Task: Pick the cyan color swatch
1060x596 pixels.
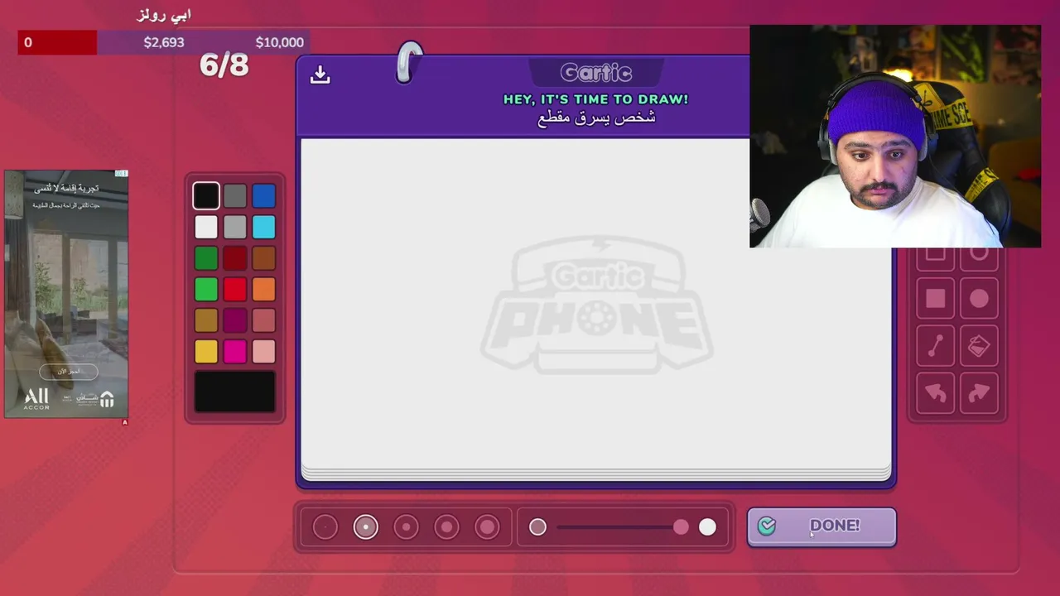Action: 263,227
